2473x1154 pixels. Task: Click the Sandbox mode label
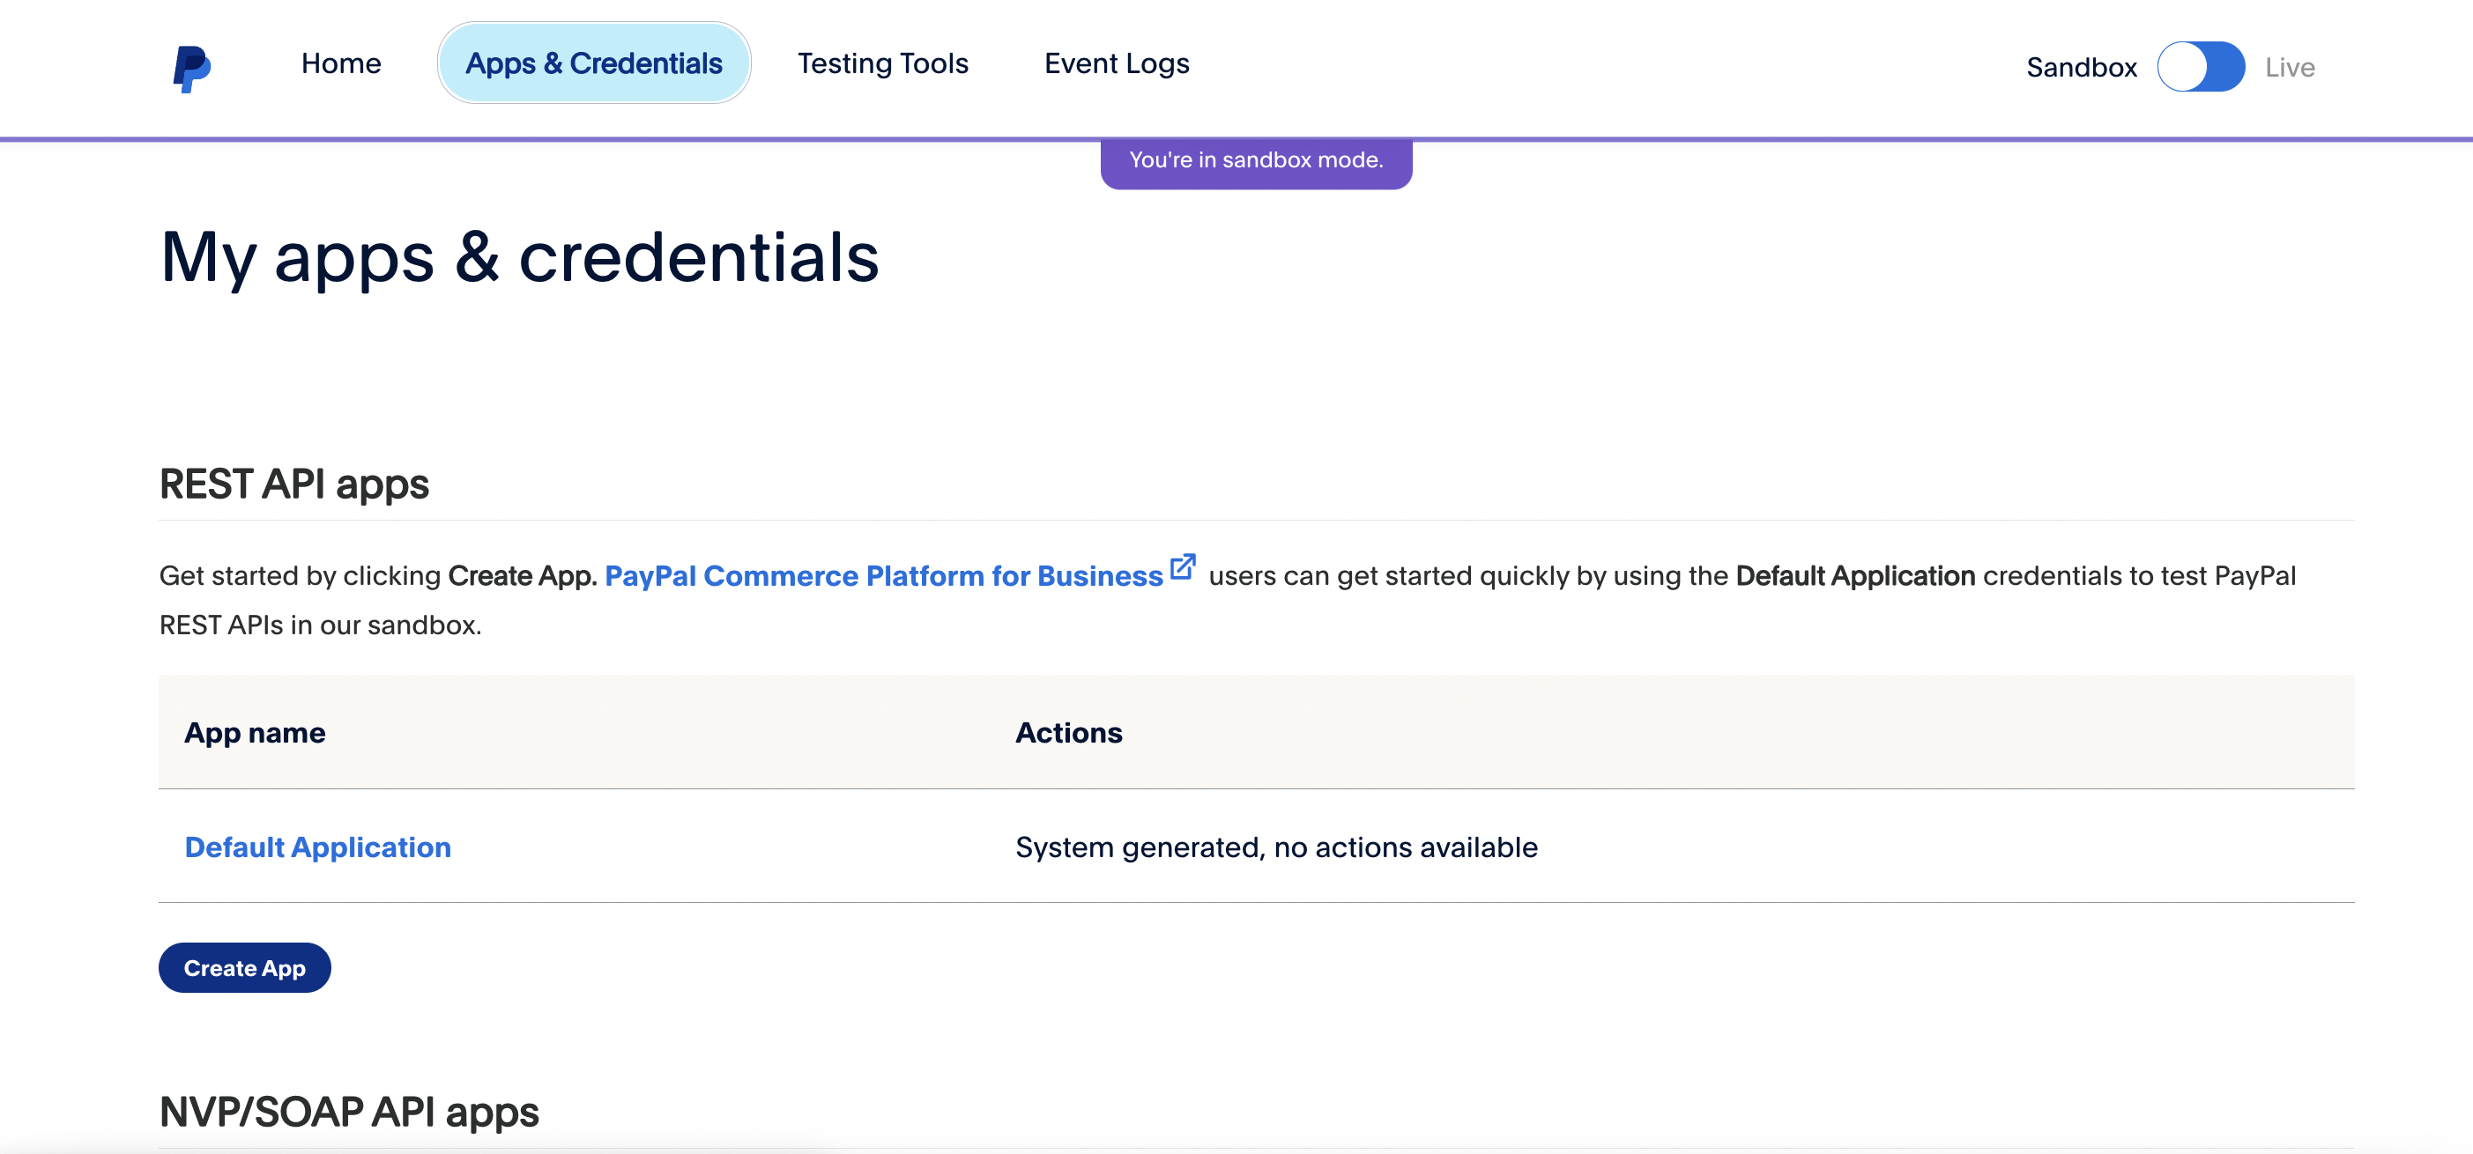(2082, 67)
